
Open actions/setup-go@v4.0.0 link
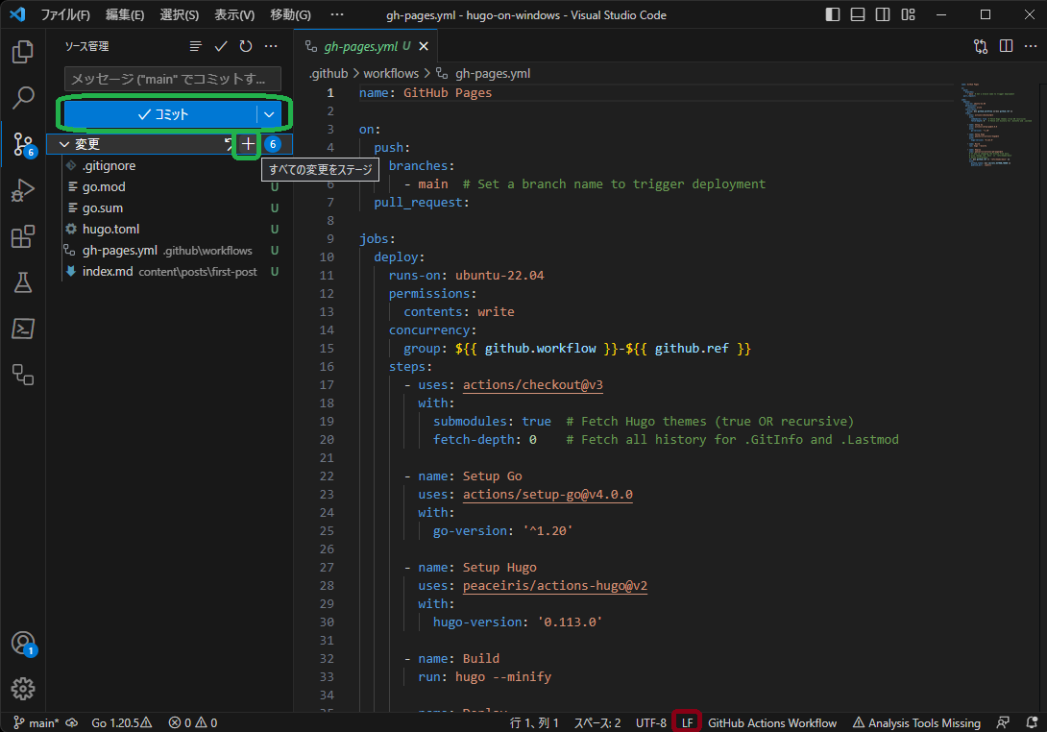click(x=548, y=494)
